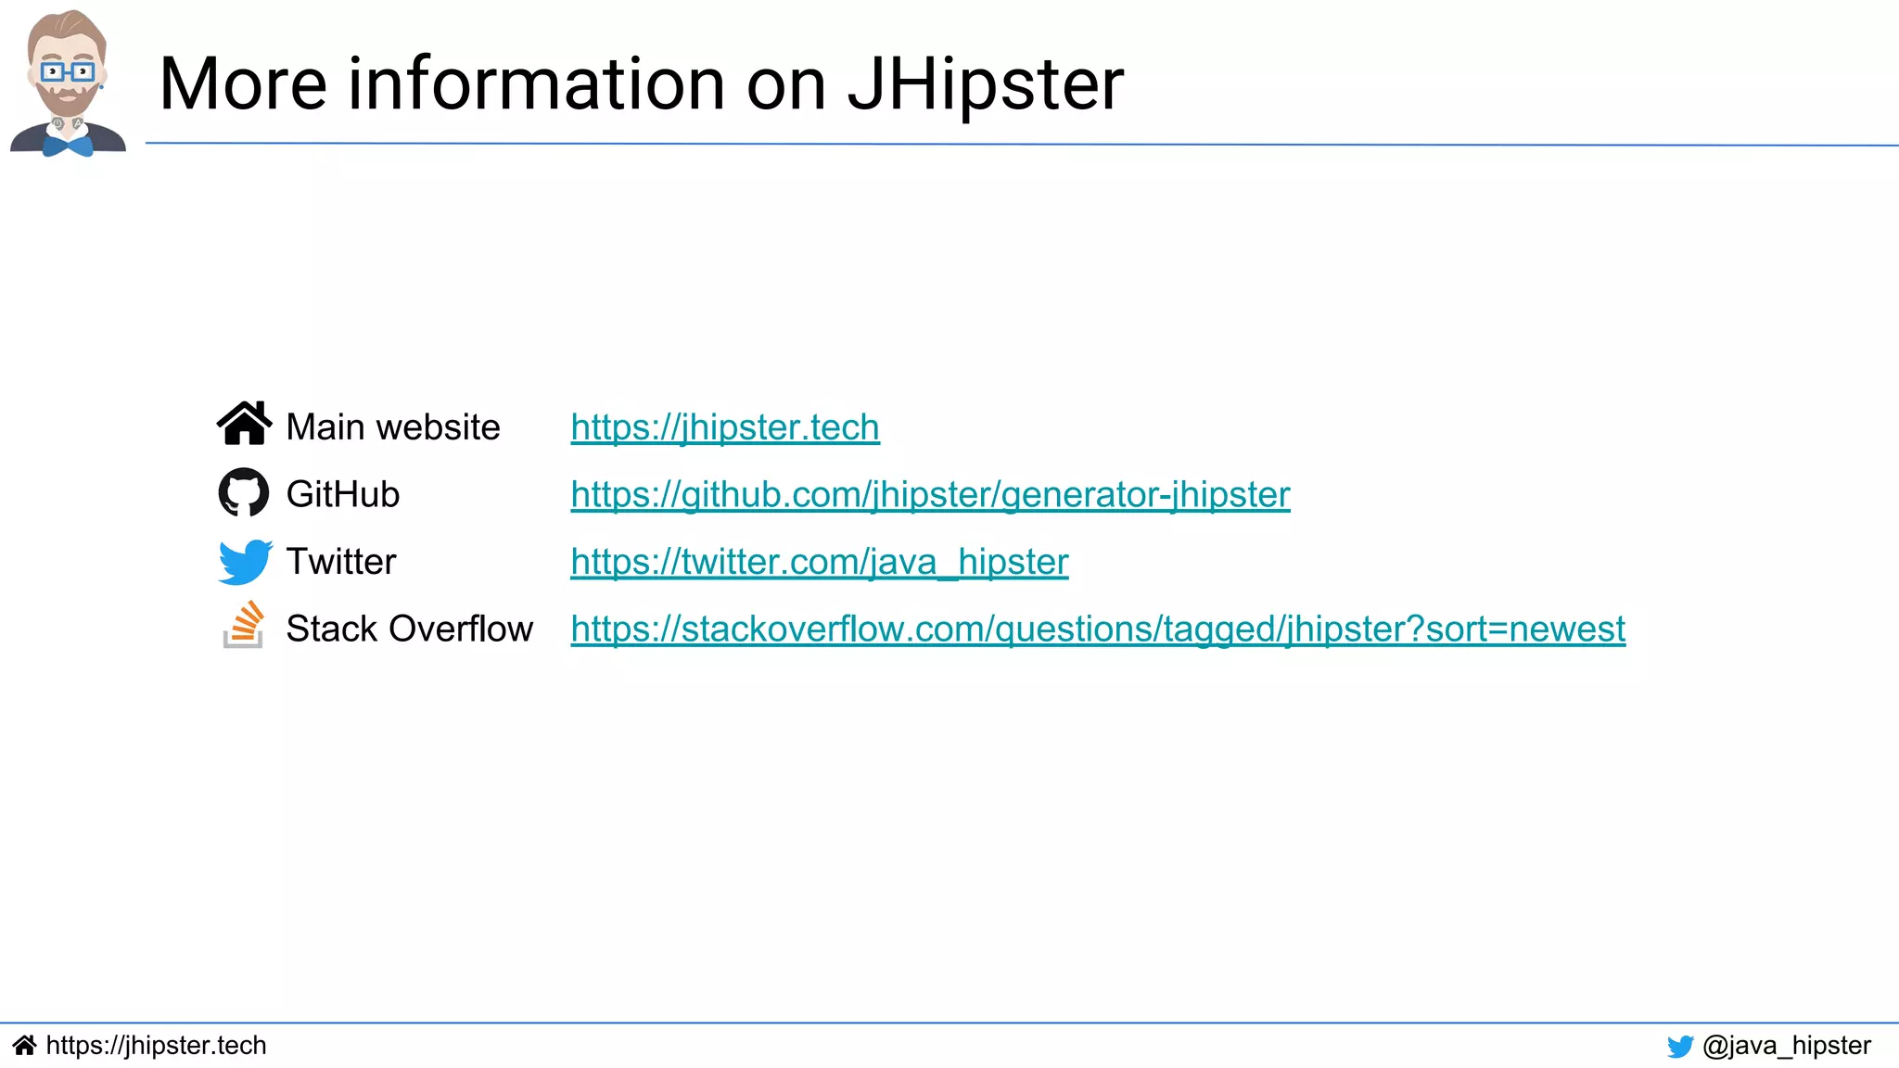Select the 'GitHub' label

(x=343, y=494)
